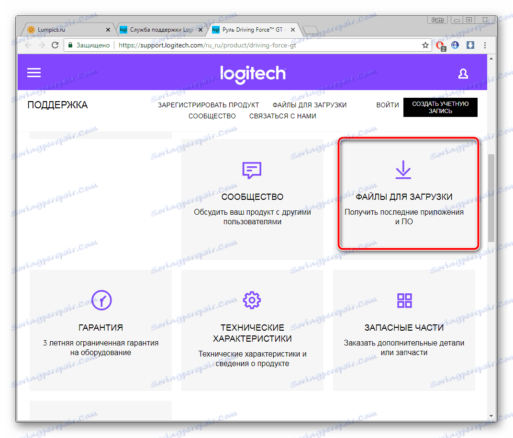Close the Lumpics.ru tab

point(108,30)
